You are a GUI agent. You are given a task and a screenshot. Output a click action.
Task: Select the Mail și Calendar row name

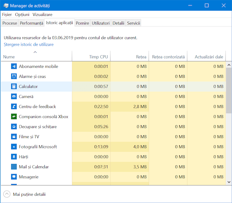pyautogui.click(x=34, y=167)
